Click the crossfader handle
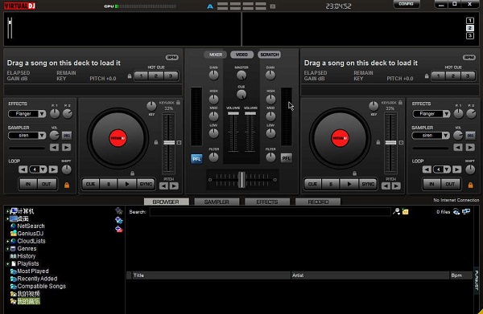 coord(242,180)
